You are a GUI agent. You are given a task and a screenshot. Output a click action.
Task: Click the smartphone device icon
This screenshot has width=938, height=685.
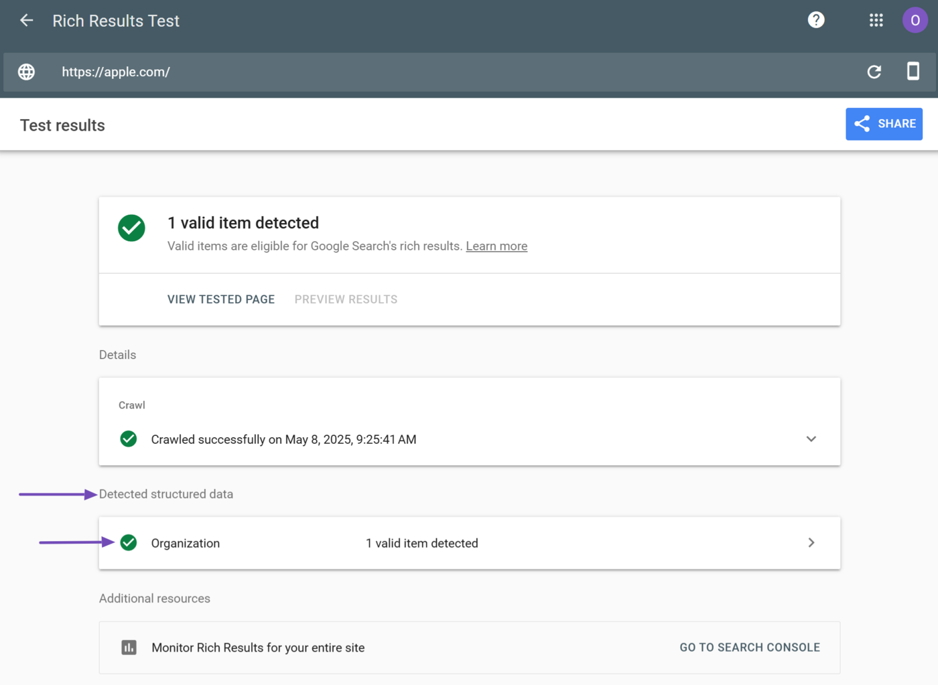point(913,71)
